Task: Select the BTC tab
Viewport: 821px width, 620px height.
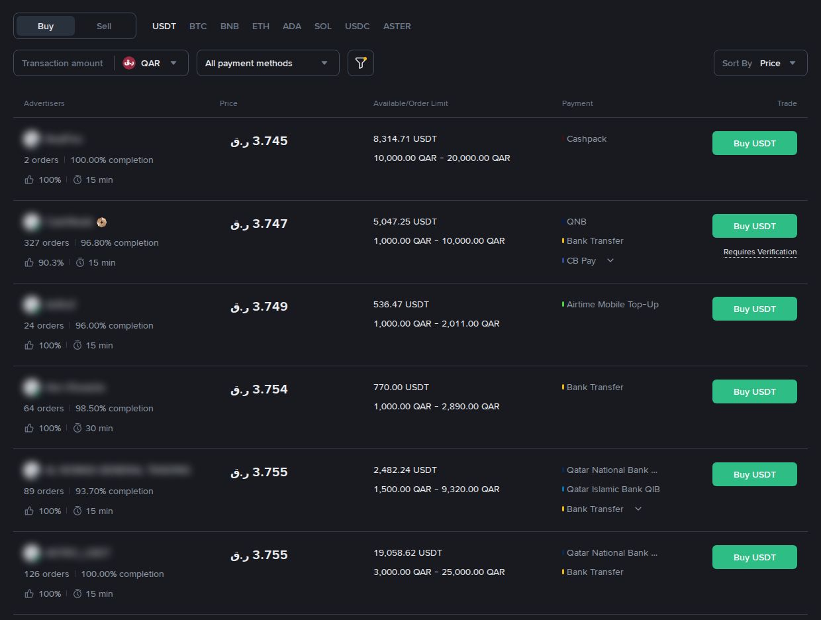Action: 198,26
